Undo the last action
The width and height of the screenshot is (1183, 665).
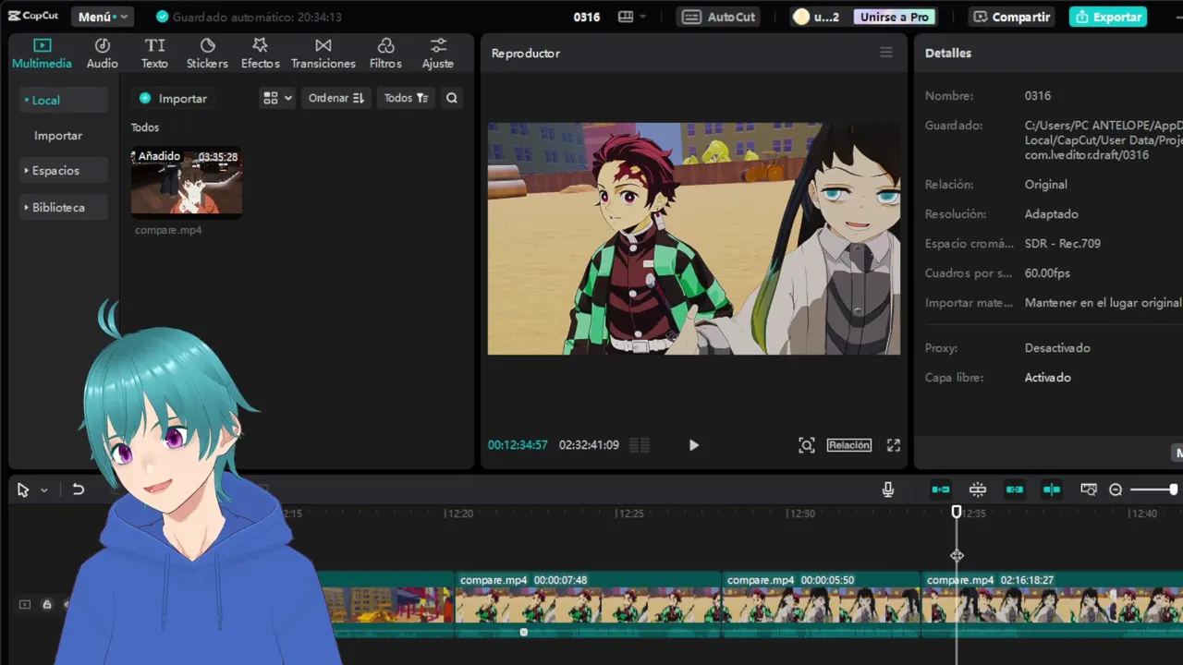(x=79, y=490)
